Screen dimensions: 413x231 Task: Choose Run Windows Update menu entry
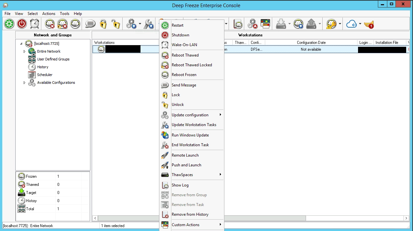pos(192,135)
